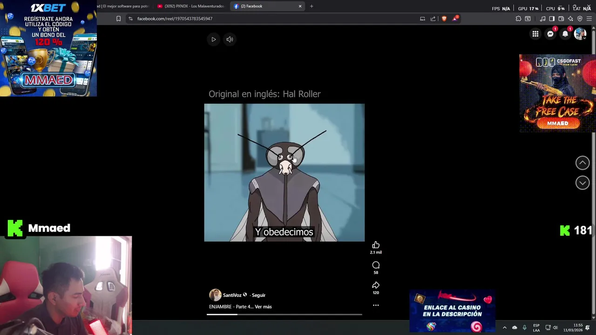Open the reel comments bubble icon
Image resolution: width=596 pixels, height=335 pixels.
(x=376, y=265)
